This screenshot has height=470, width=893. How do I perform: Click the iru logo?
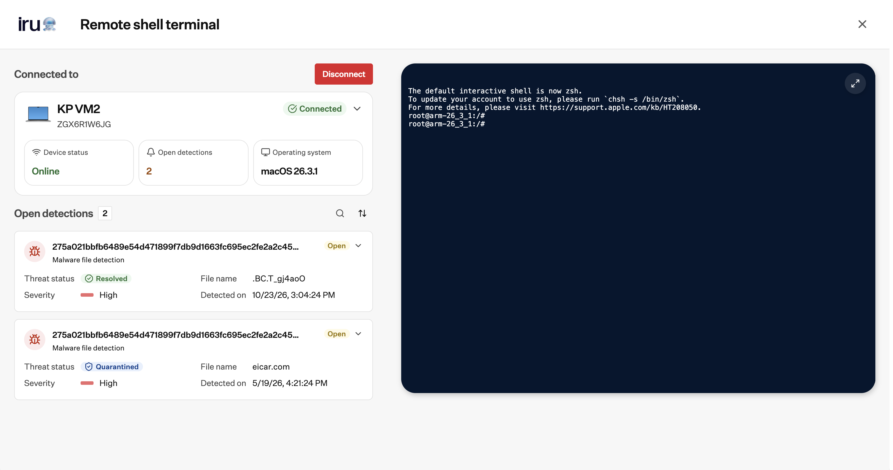[x=37, y=24]
